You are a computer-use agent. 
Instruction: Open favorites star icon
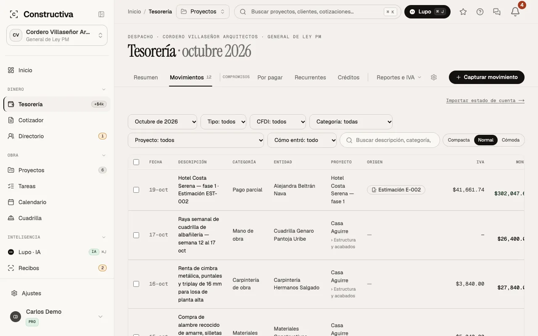[x=463, y=12]
